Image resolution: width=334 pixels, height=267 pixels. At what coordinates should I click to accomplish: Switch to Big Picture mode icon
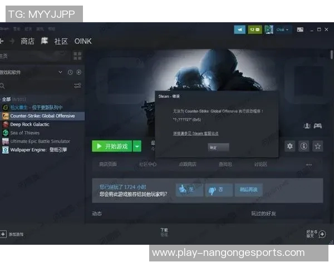point(300,29)
